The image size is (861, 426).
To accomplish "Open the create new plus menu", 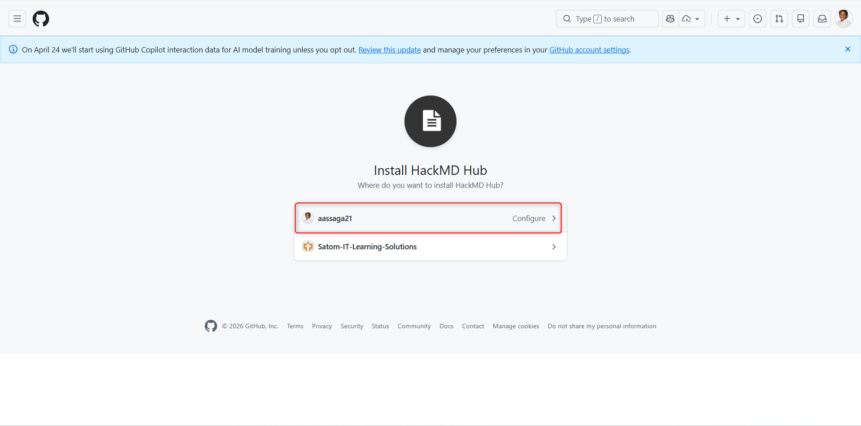I will (x=731, y=19).
